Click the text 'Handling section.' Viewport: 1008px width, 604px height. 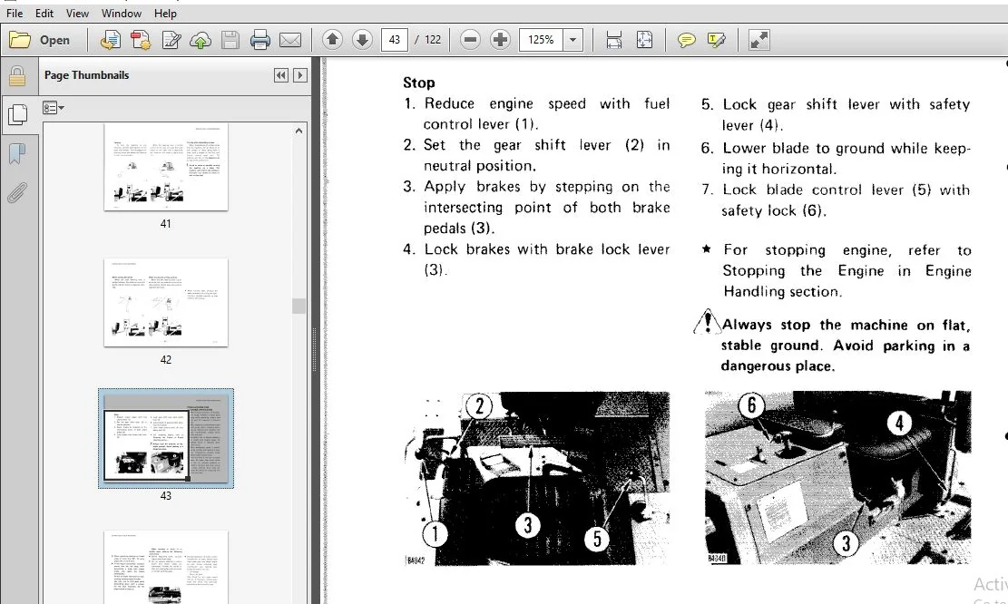click(782, 292)
